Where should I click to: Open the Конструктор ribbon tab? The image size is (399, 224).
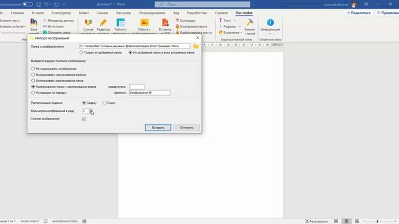[x=61, y=12]
